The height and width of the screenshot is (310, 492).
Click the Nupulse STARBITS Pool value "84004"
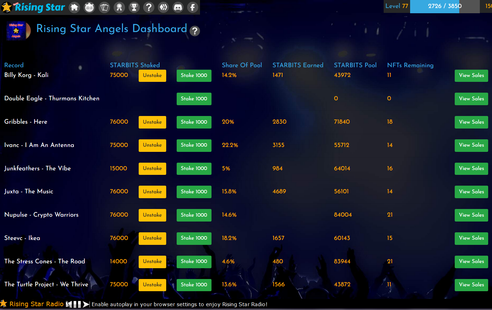click(343, 215)
